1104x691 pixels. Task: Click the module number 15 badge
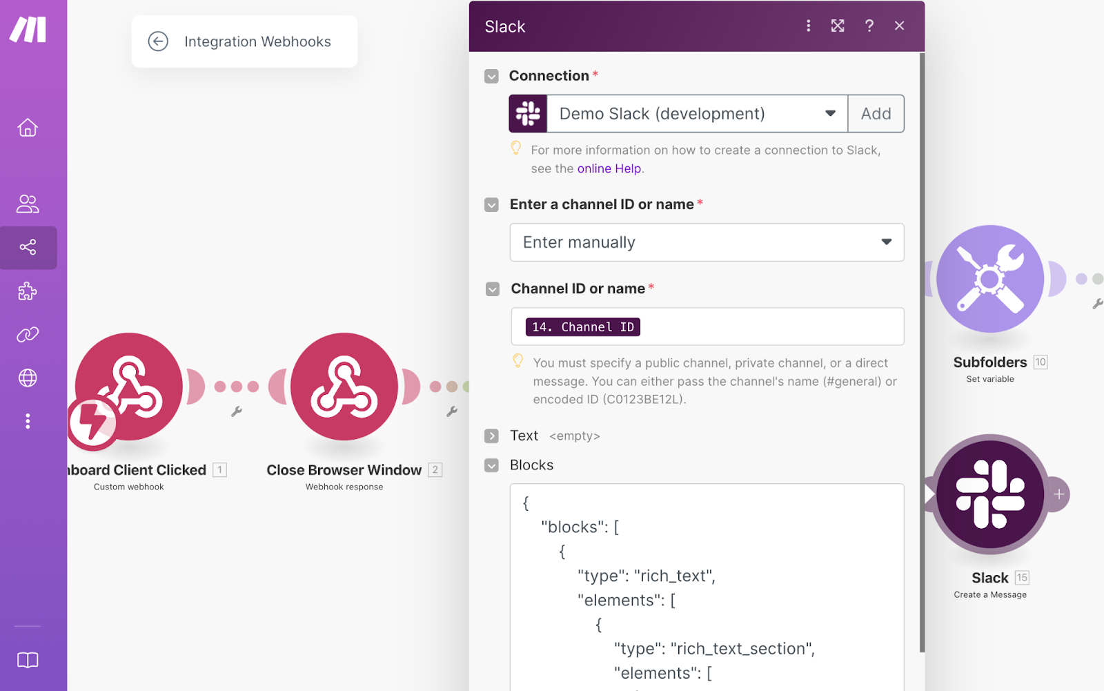pos(1022,578)
